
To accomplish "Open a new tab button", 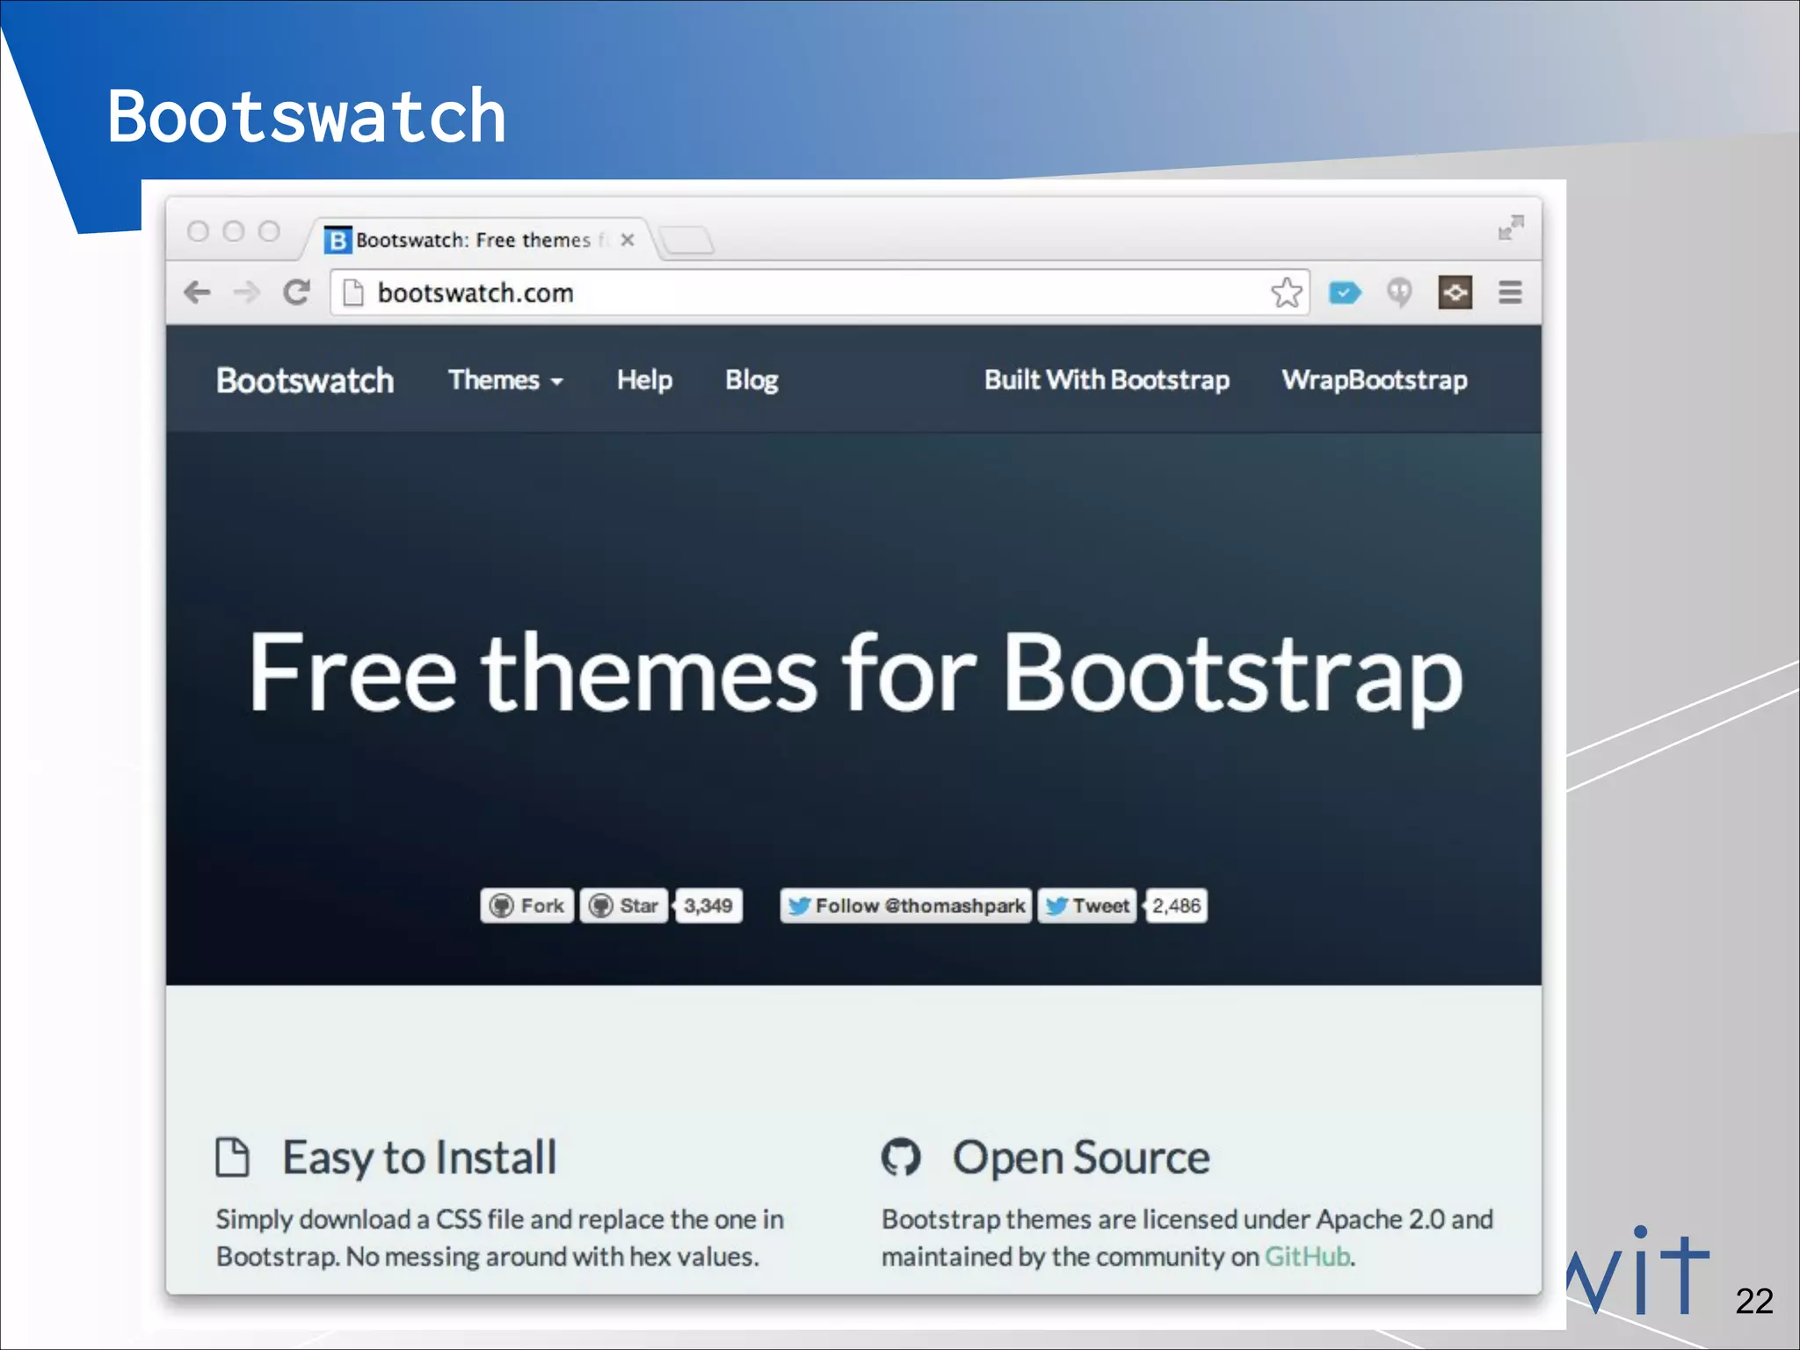I will (686, 239).
